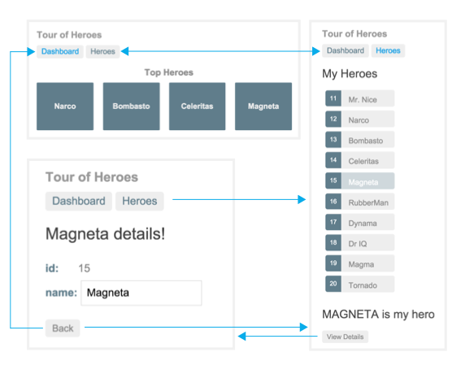Choose hero 13 Bombasto from list

pos(359,139)
